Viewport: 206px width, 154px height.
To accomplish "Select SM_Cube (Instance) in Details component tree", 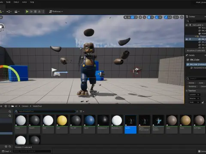I will [x=196, y=65].
